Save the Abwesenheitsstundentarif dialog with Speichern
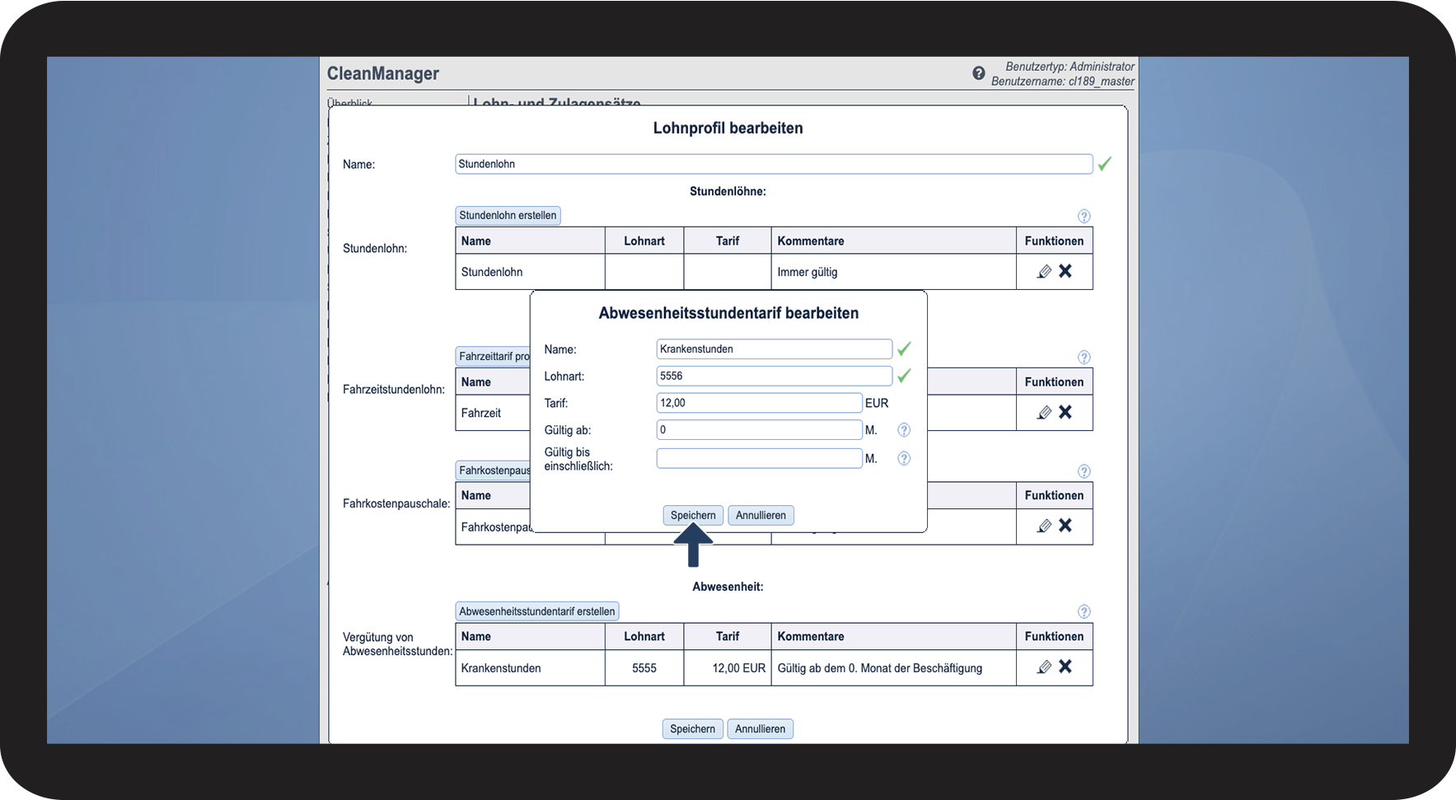 [693, 516]
